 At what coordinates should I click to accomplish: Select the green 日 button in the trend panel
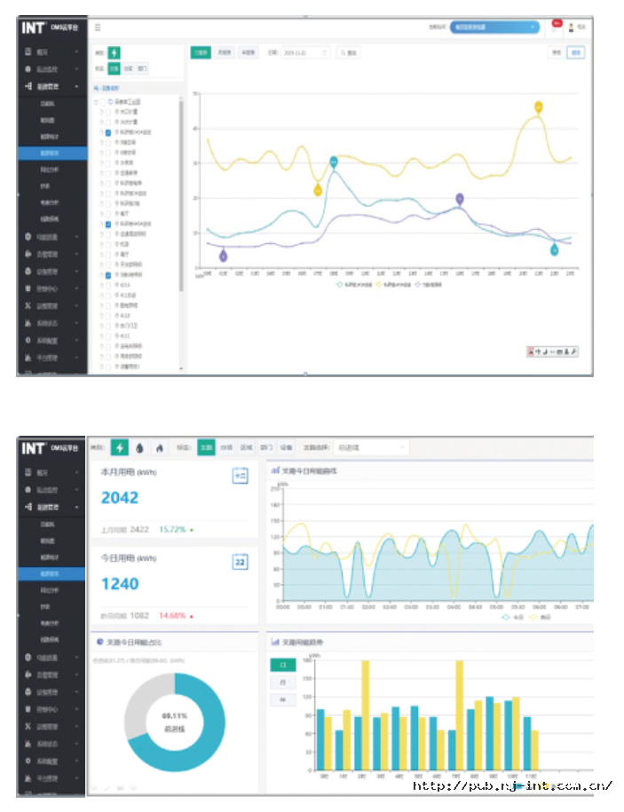tap(283, 665)
